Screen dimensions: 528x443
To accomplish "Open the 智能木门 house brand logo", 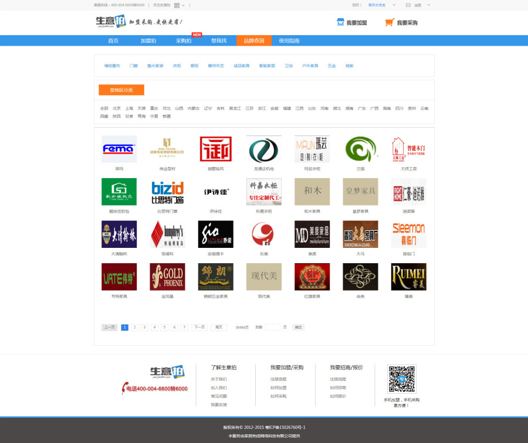I will [x=408, y=149].
